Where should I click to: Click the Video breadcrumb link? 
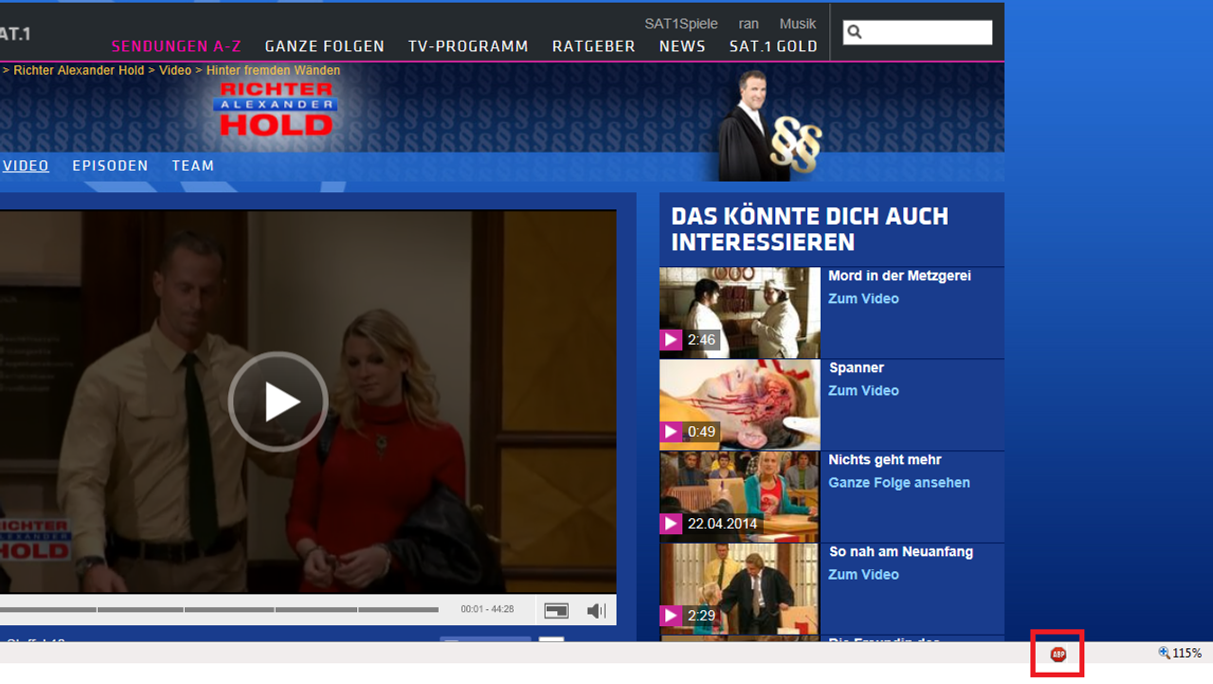click(x=175, y=70)
